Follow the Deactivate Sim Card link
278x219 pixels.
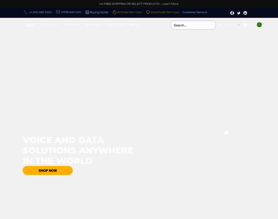coord(165,12)
